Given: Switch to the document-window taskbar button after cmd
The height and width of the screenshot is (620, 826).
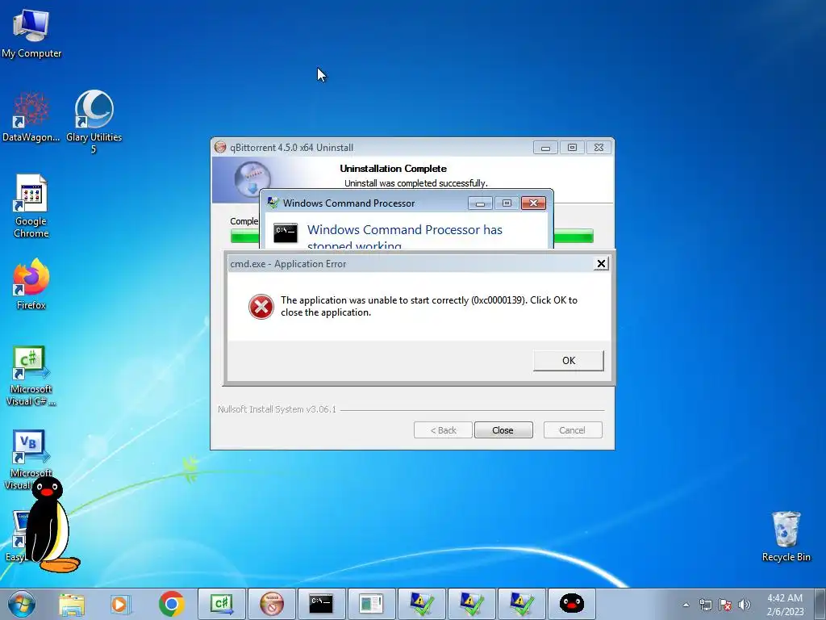Looking at the screenshot, I should (x=371, y=604).
